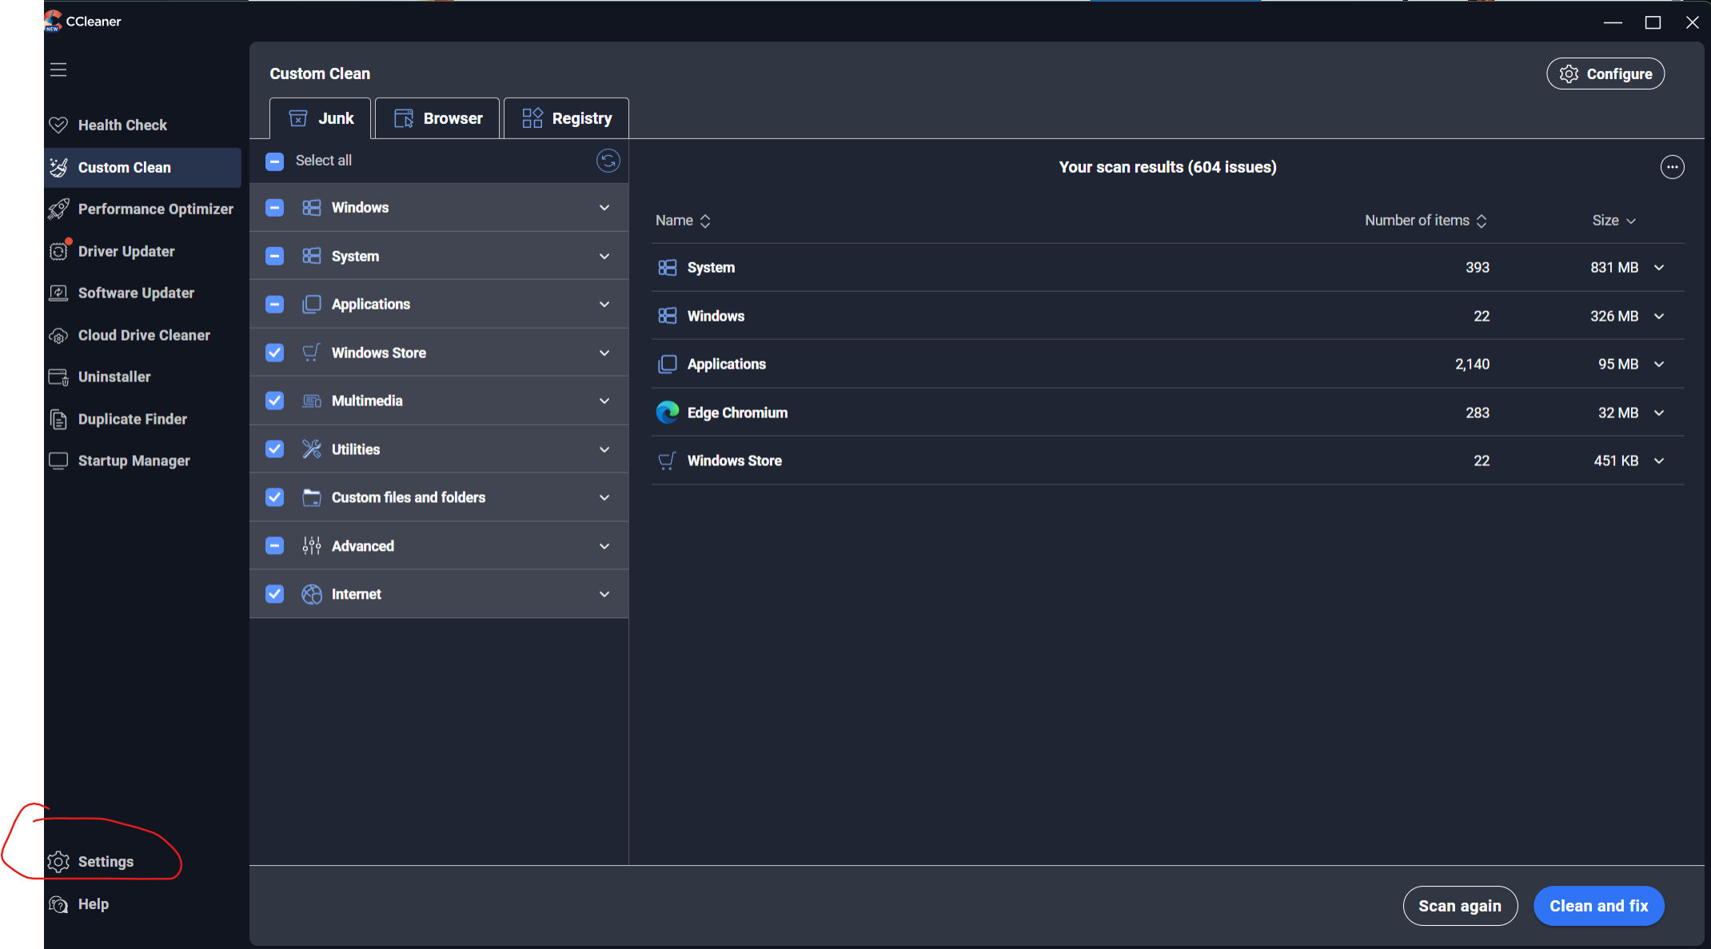Open Driver Updater icon in sidebar
Viewport: 1711px width, 949px height.
pyautogui.click(x=58, y=251)
